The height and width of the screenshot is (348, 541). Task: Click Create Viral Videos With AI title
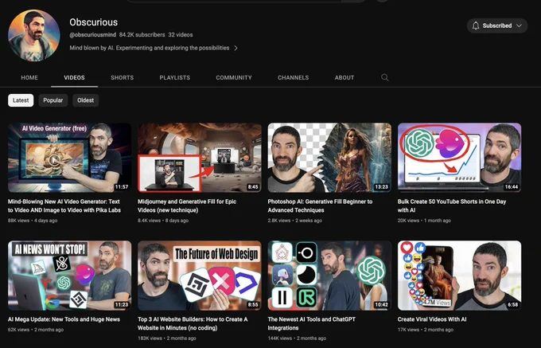pyautogui.click(x=432, y=319)
